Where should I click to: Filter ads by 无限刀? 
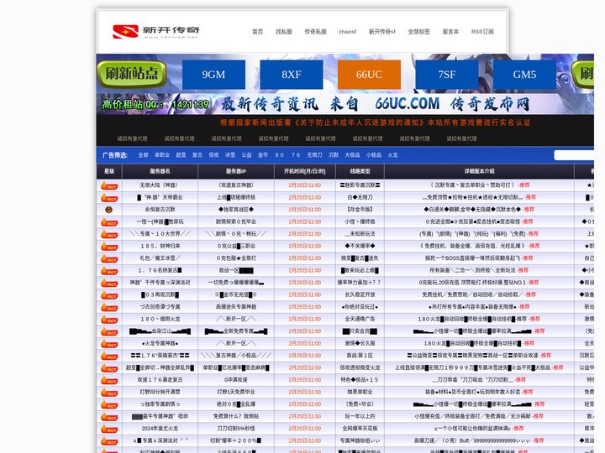[x=314, y=155]
